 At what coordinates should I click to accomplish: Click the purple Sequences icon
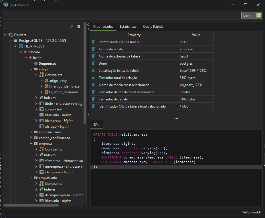tap(36, 64)
